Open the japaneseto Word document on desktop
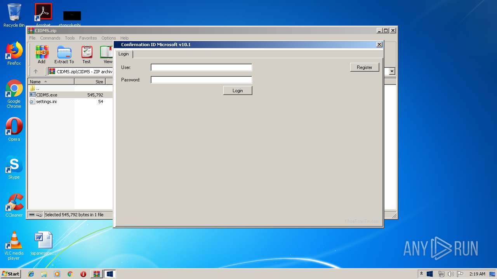Viewport: 497px width, 279px height. pyautogui.click(x=43, y=243)
